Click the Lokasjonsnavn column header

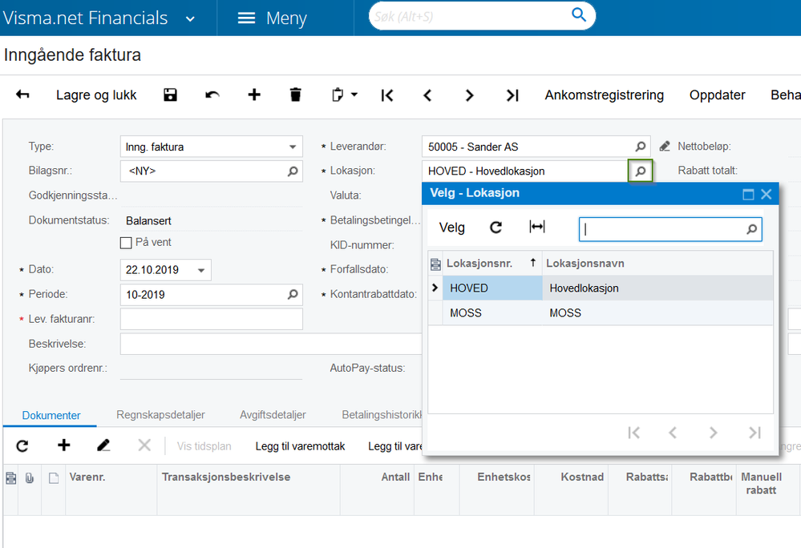[x=657, y=264]
